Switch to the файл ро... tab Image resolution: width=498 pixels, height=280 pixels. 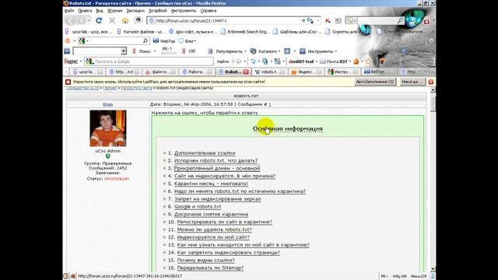(x=160, y=72)
